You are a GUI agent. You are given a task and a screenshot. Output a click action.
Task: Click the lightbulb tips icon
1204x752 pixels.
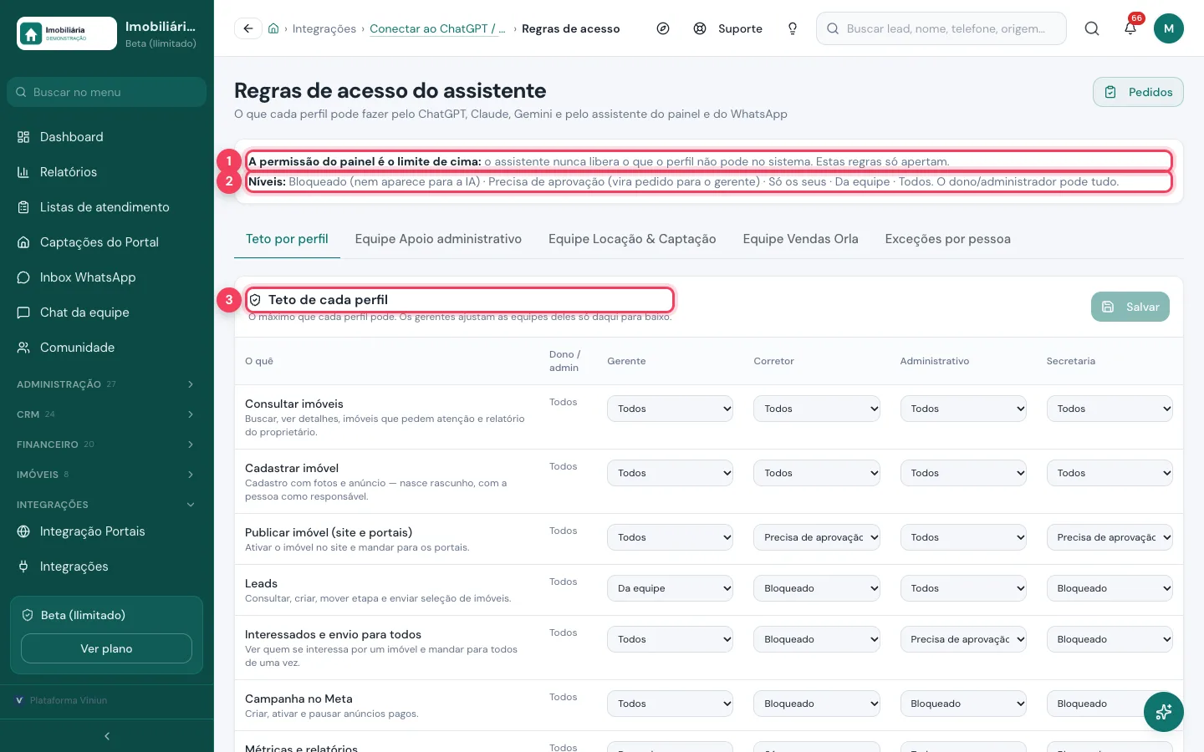click(x=793, y=28)
